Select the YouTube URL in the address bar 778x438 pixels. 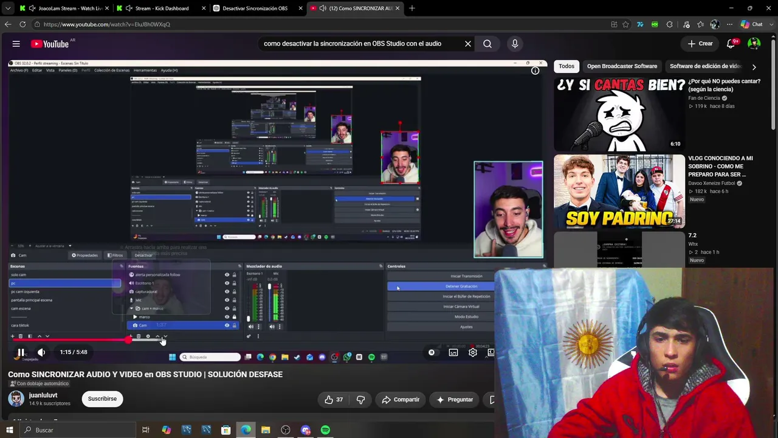[x=107, y=24]
